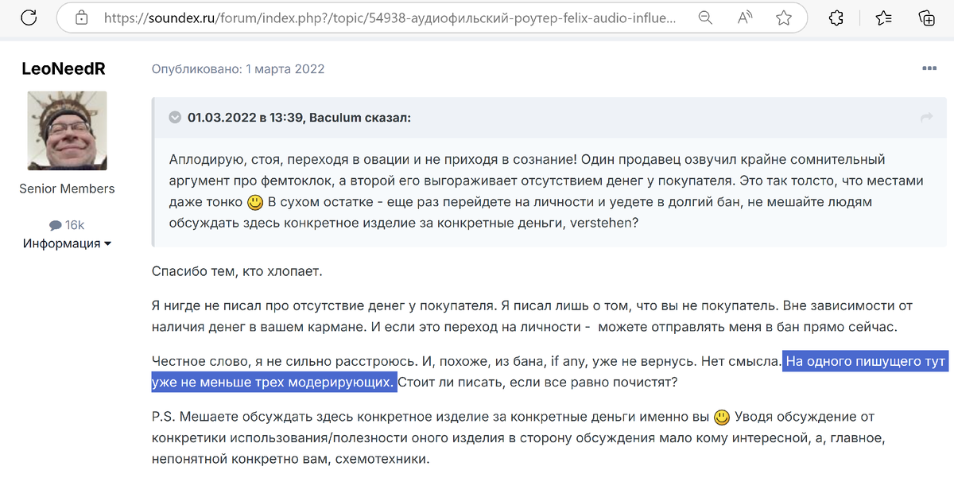Open the browser Extensions puzzle icon
Screen dimensions: 954x482
point(836,17)
